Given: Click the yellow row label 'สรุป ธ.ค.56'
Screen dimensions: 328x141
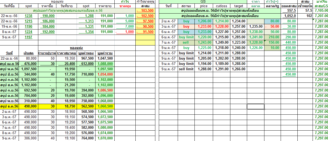Looking at the screenshot, I should coord(9,106).
